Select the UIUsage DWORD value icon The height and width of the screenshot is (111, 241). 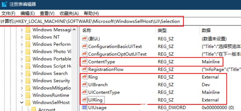85,107
